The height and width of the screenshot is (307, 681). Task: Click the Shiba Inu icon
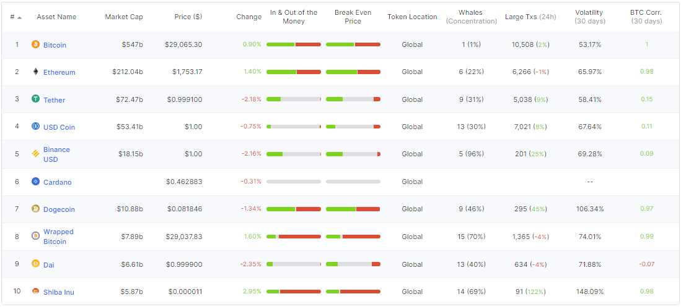tap(35, 292)
